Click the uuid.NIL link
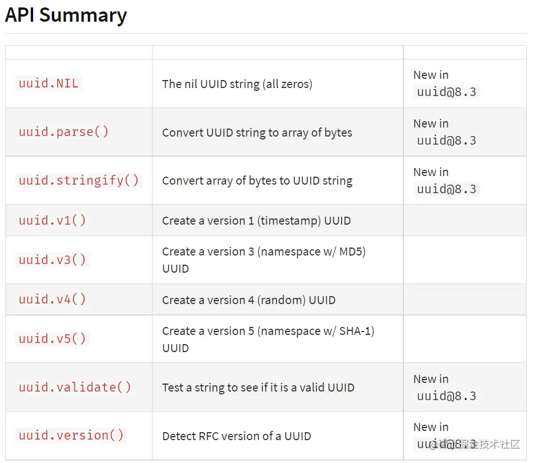The image size is (533, 463). 49,83
